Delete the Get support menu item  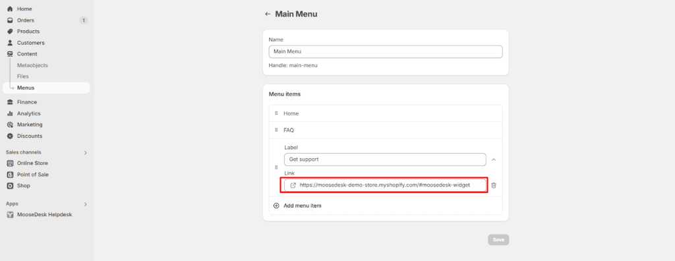(494, 185)
